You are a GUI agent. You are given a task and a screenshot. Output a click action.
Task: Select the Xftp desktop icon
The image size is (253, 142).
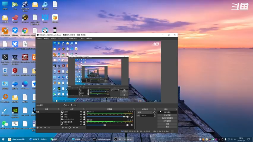point(15,5)
